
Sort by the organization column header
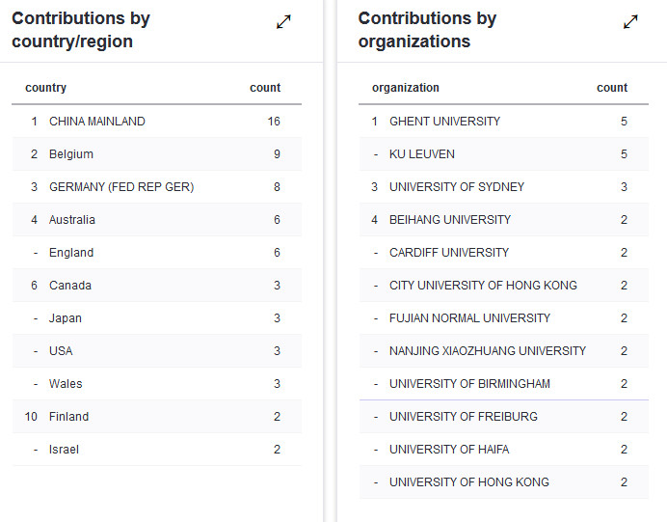[406, 88]
